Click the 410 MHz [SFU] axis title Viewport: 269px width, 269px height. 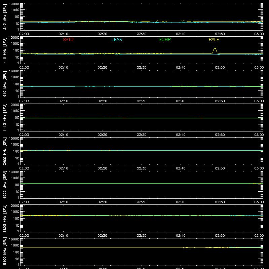(x=4, y=50)
